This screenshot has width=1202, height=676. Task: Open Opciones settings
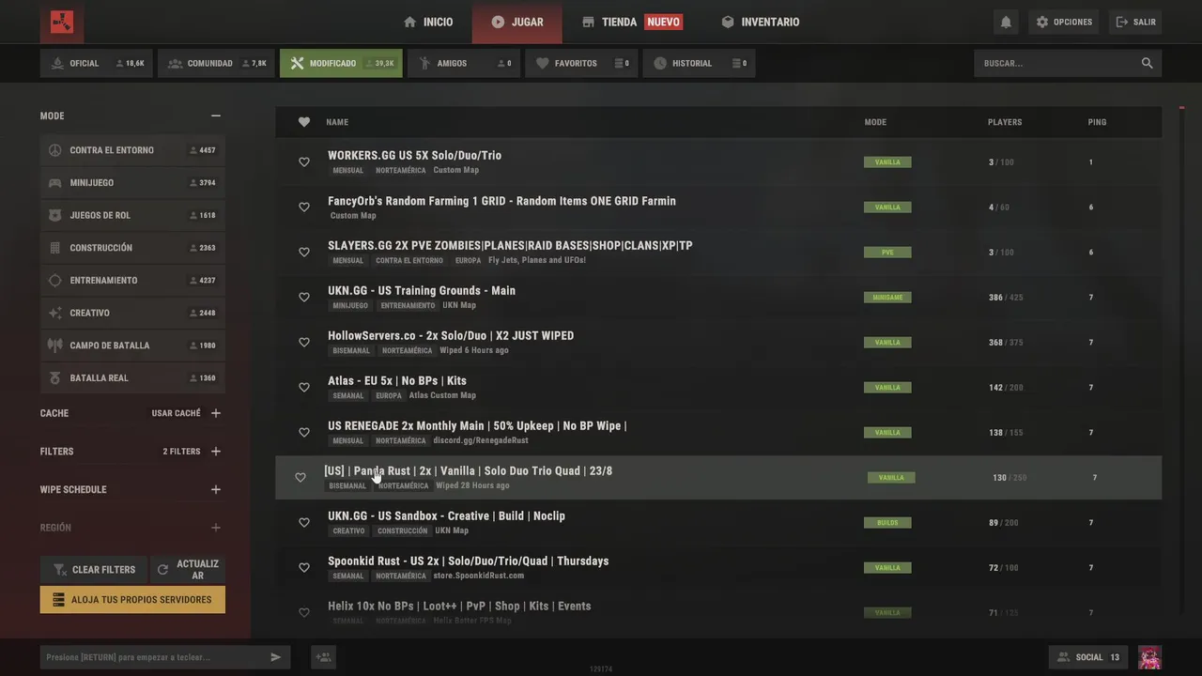(x=1064, y=22)
